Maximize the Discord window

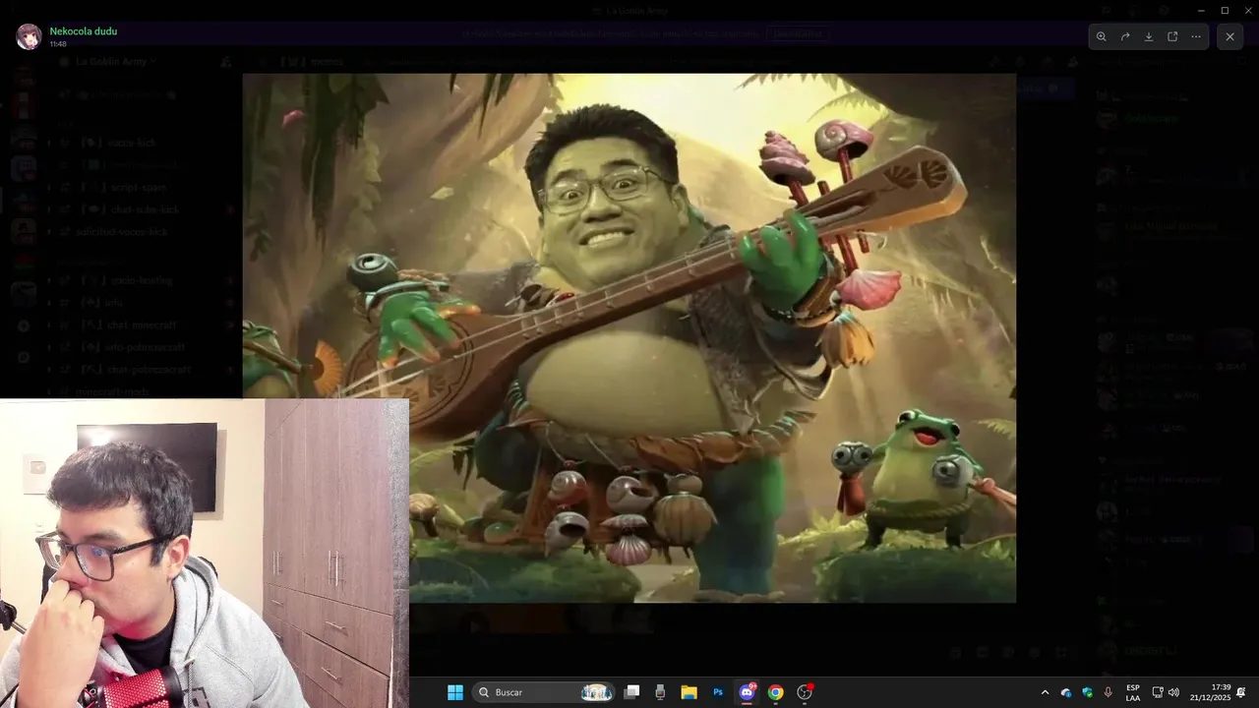coord(1225,10)
